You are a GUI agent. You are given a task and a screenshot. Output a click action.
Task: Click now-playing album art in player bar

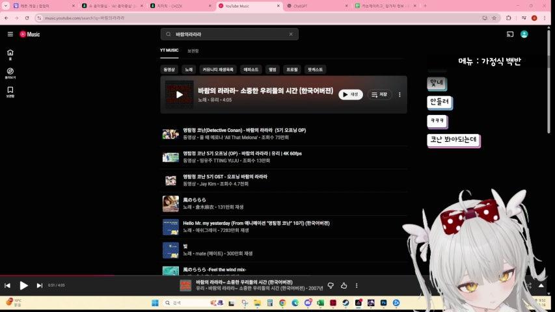(x=185, y=285)
